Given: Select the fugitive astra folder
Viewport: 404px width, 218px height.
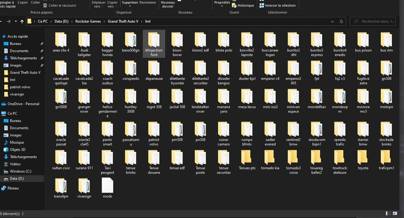Looking at the screenshot, I should (x=363, y=73).
